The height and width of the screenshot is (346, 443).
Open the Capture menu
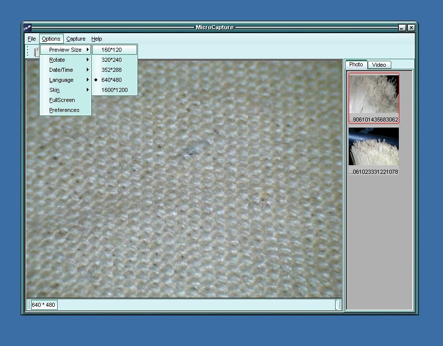[76, 39]
